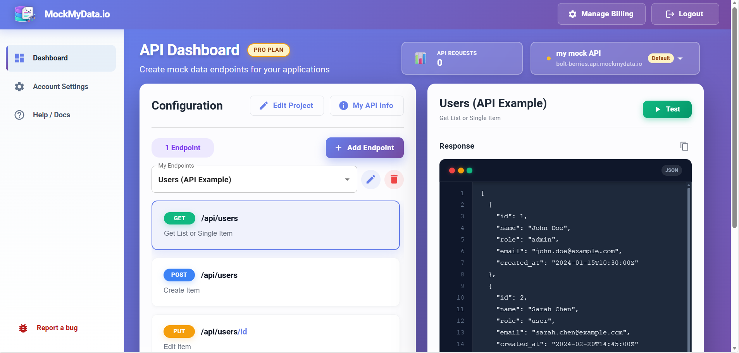The image size is (739, 353).
Task: Click the My API Info info icon
Action: [344, 105]
